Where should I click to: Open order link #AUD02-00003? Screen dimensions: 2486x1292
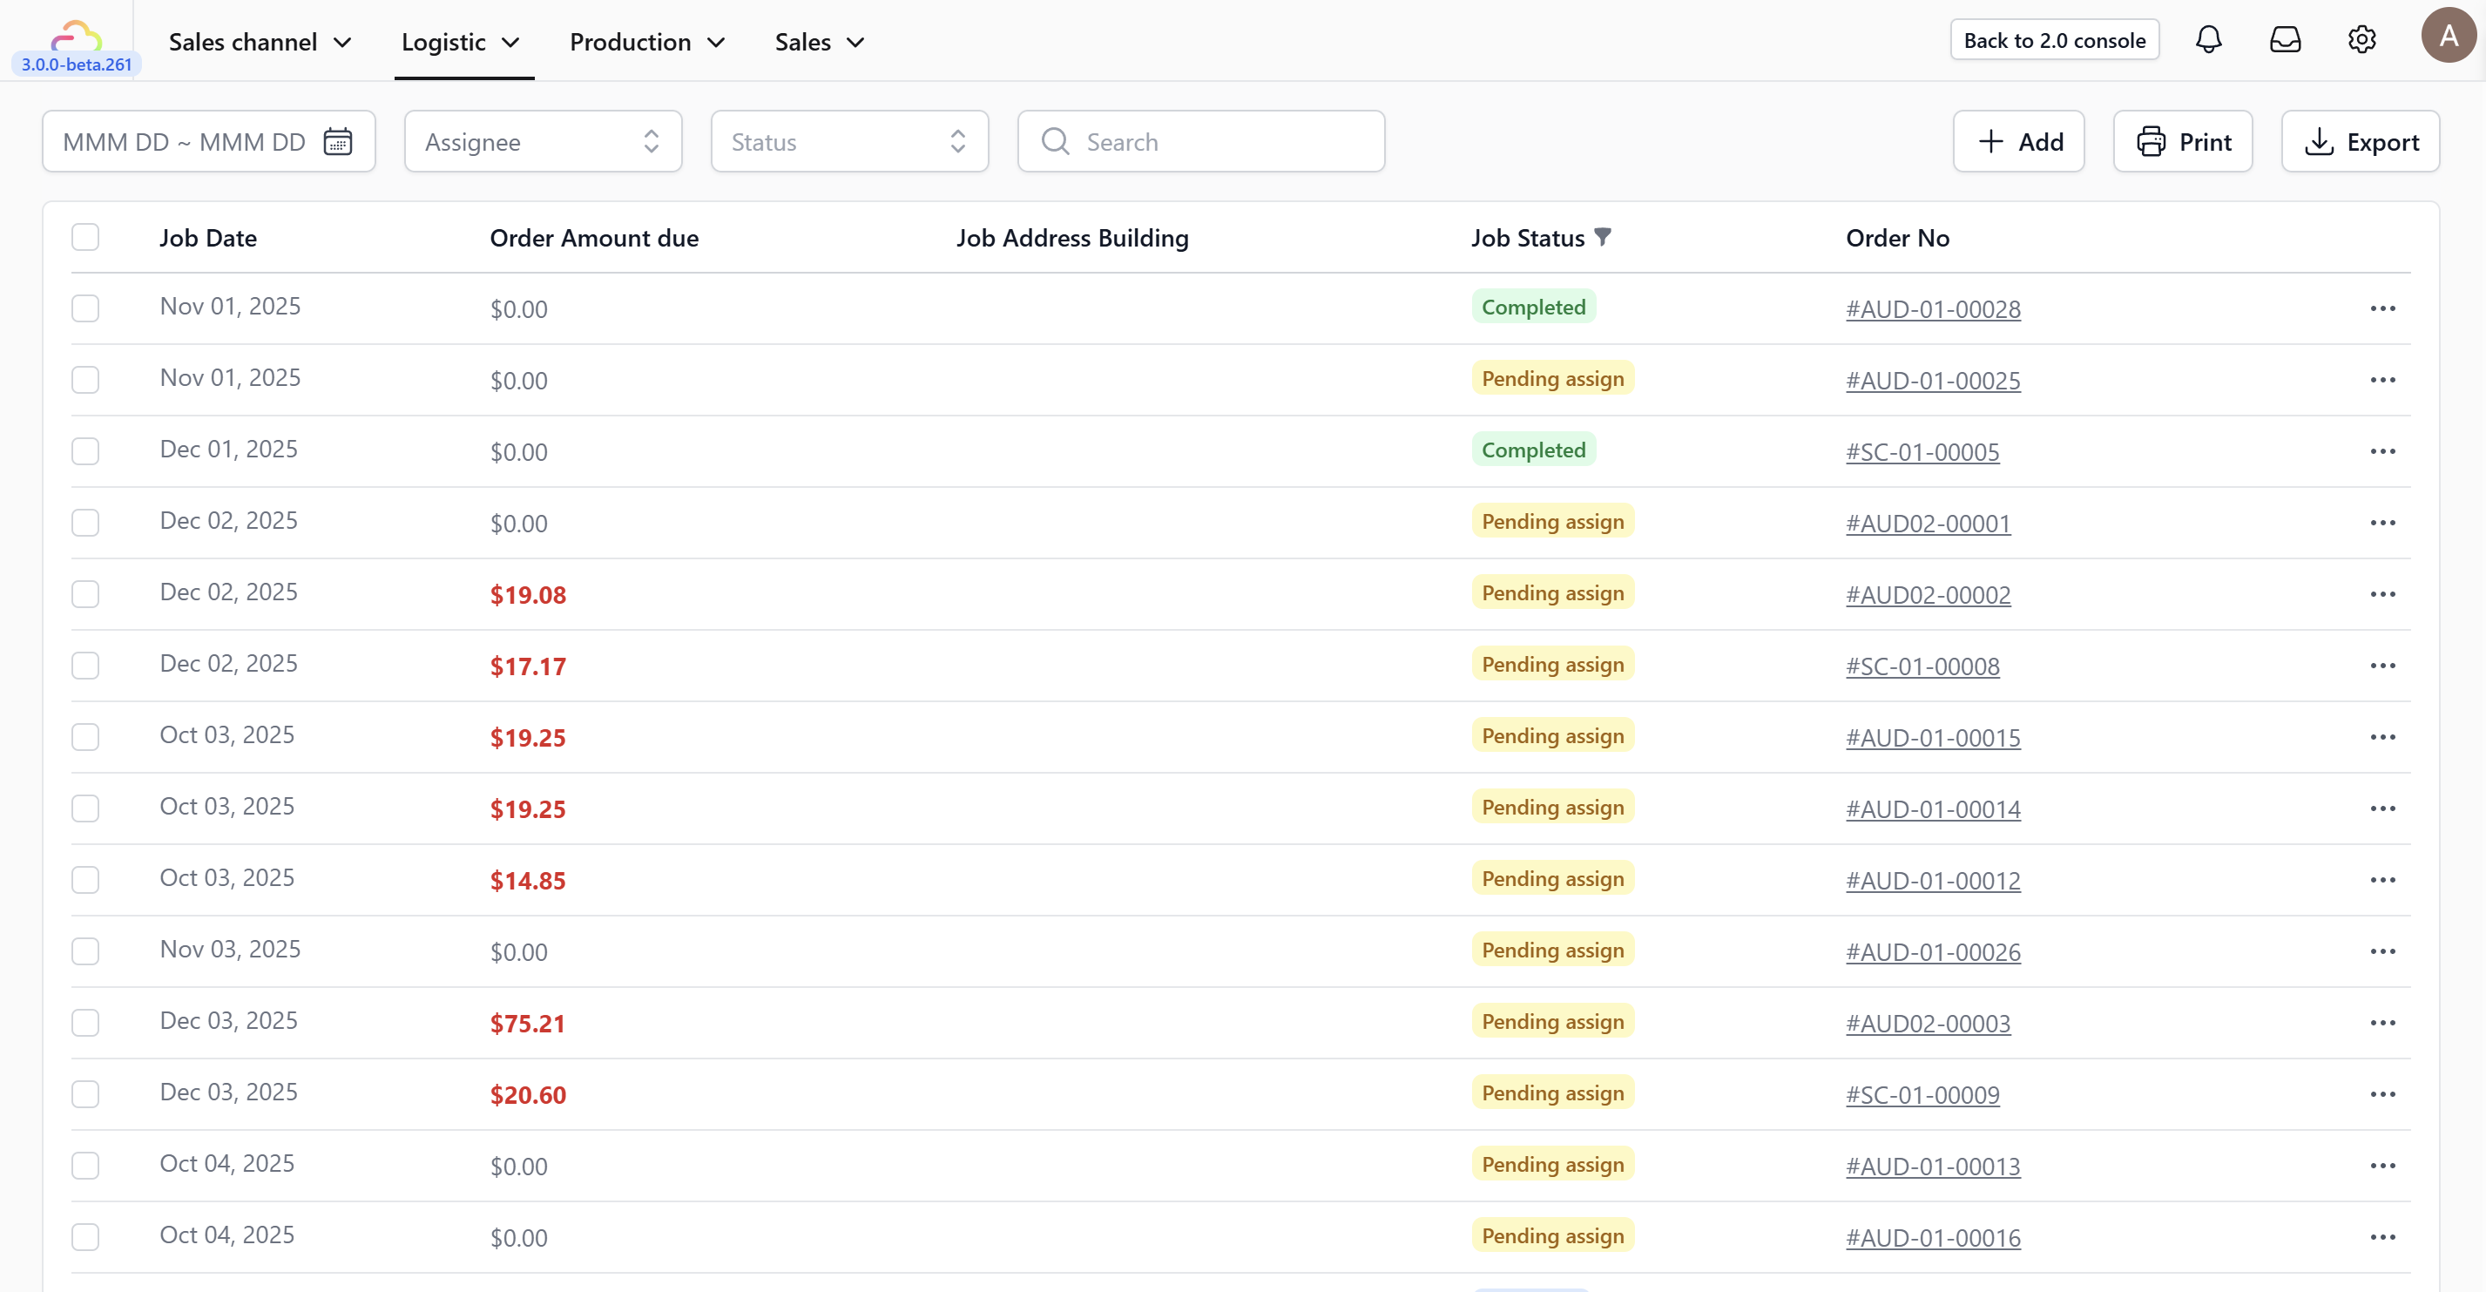tap(1928, 1023)
